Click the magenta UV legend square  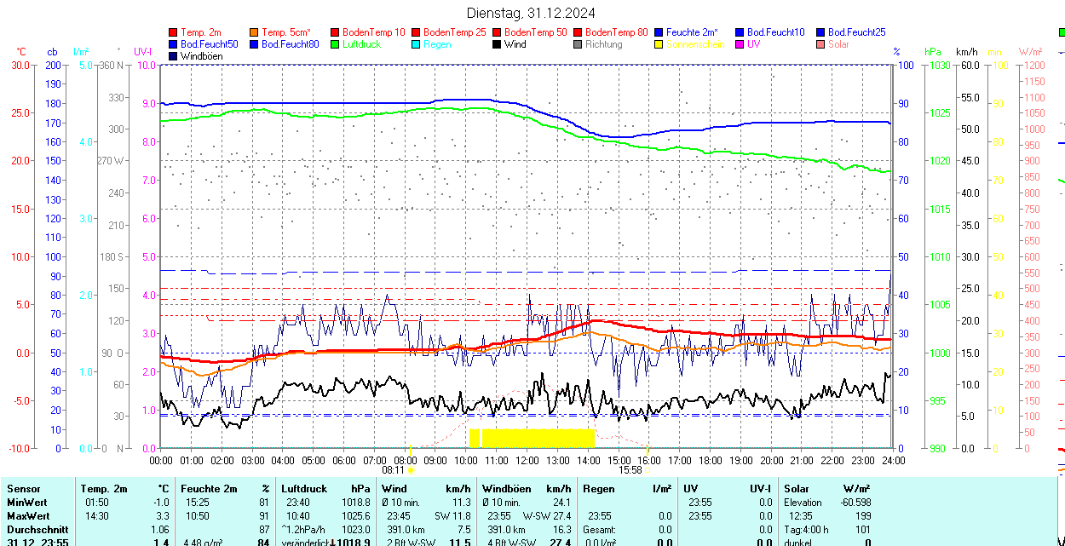pyautogui.click(x=740, y=44)
